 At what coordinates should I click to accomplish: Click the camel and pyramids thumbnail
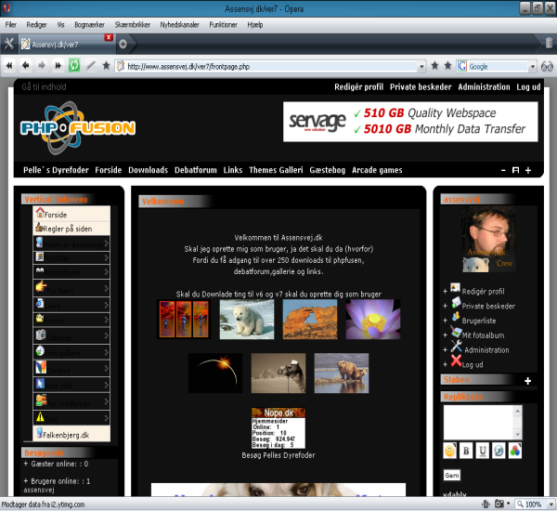(278, 373)
